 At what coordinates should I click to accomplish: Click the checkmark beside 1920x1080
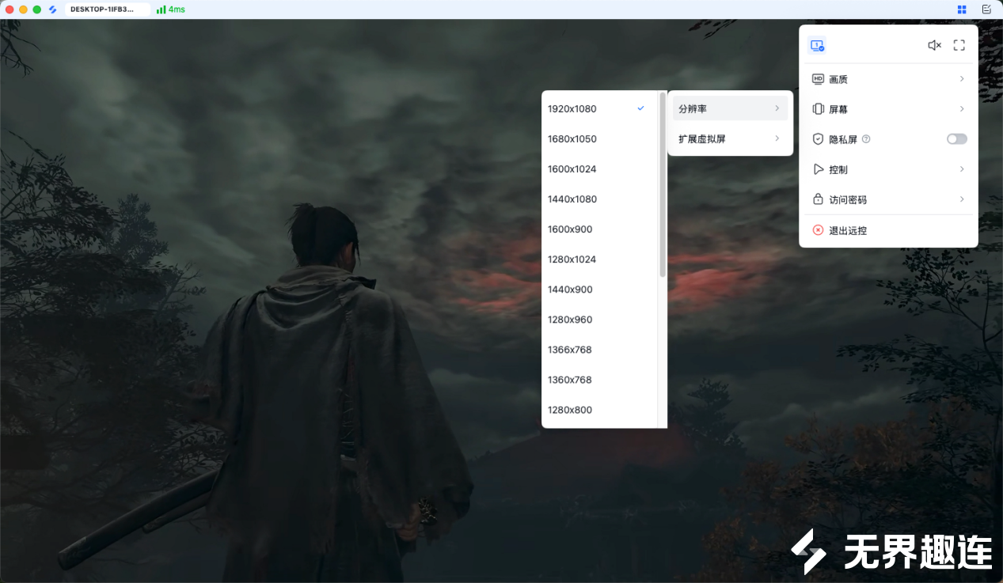(x=640, y=108)
